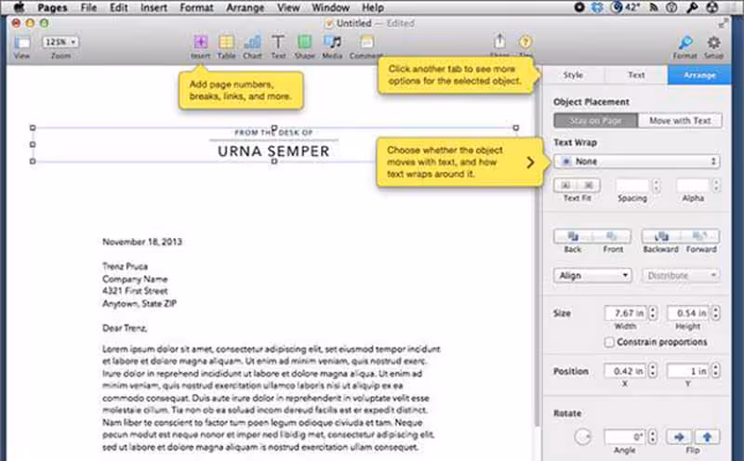
Task: Click the Angle stepper arrows
Action: [653, 437]
